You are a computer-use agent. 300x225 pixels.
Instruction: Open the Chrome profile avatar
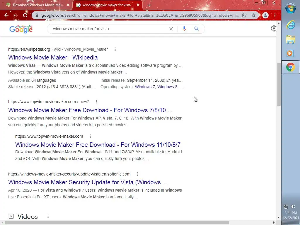(265, 15)
